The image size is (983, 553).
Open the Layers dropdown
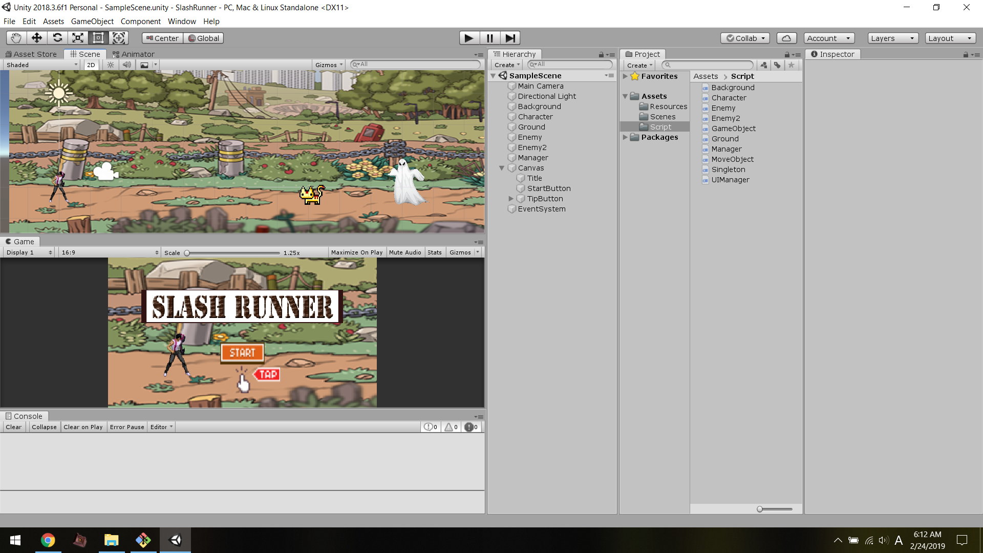point(892,38)
